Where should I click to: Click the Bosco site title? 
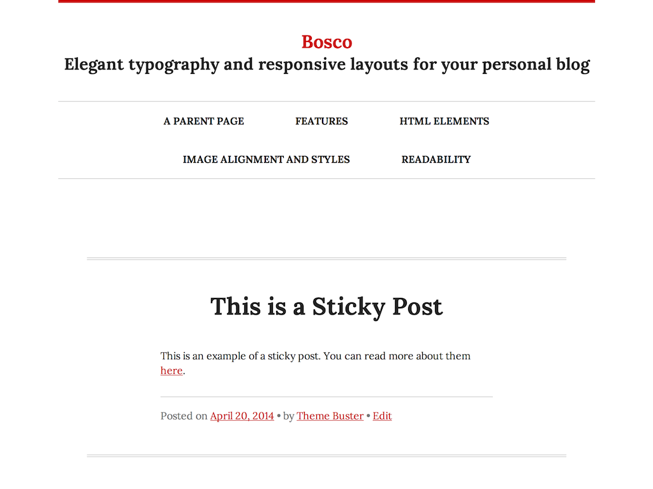pos(326,42)
